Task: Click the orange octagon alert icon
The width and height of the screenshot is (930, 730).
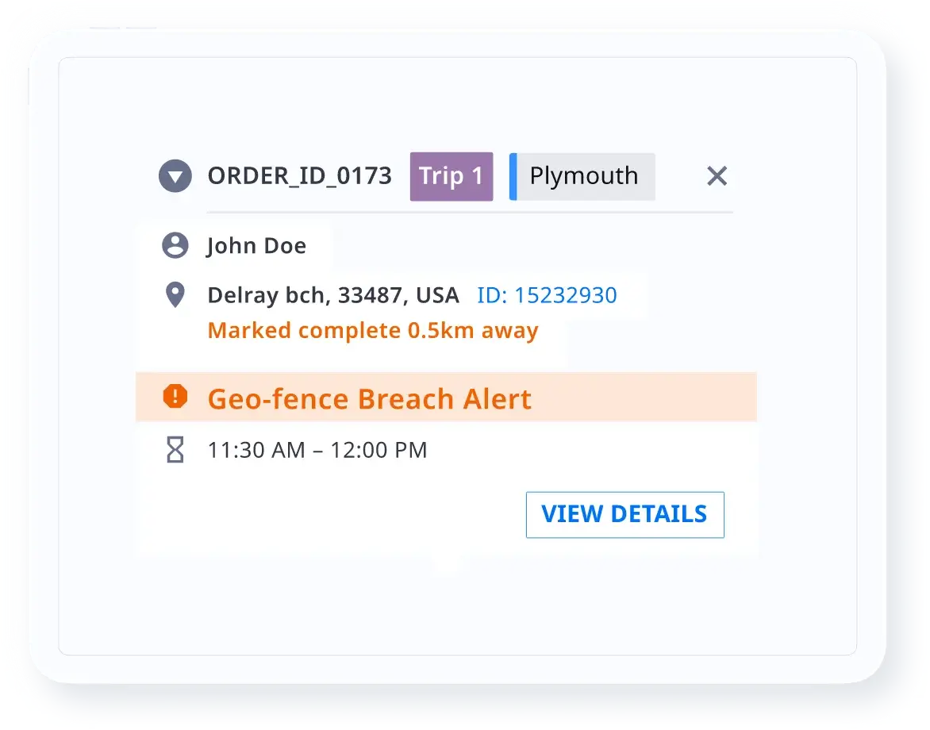Action: coord(175,397)
